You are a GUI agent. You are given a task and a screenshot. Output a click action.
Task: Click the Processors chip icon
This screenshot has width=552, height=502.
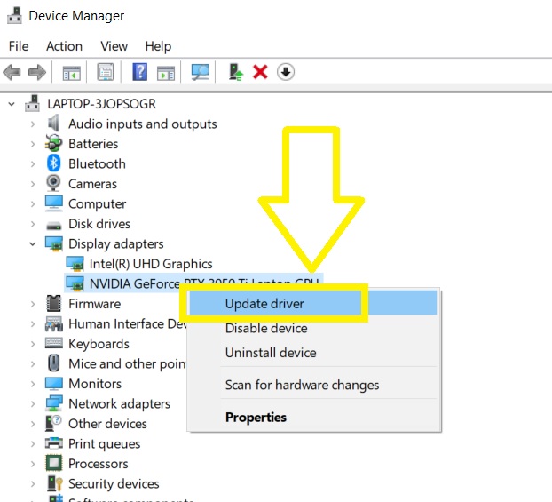coord(54,463)
